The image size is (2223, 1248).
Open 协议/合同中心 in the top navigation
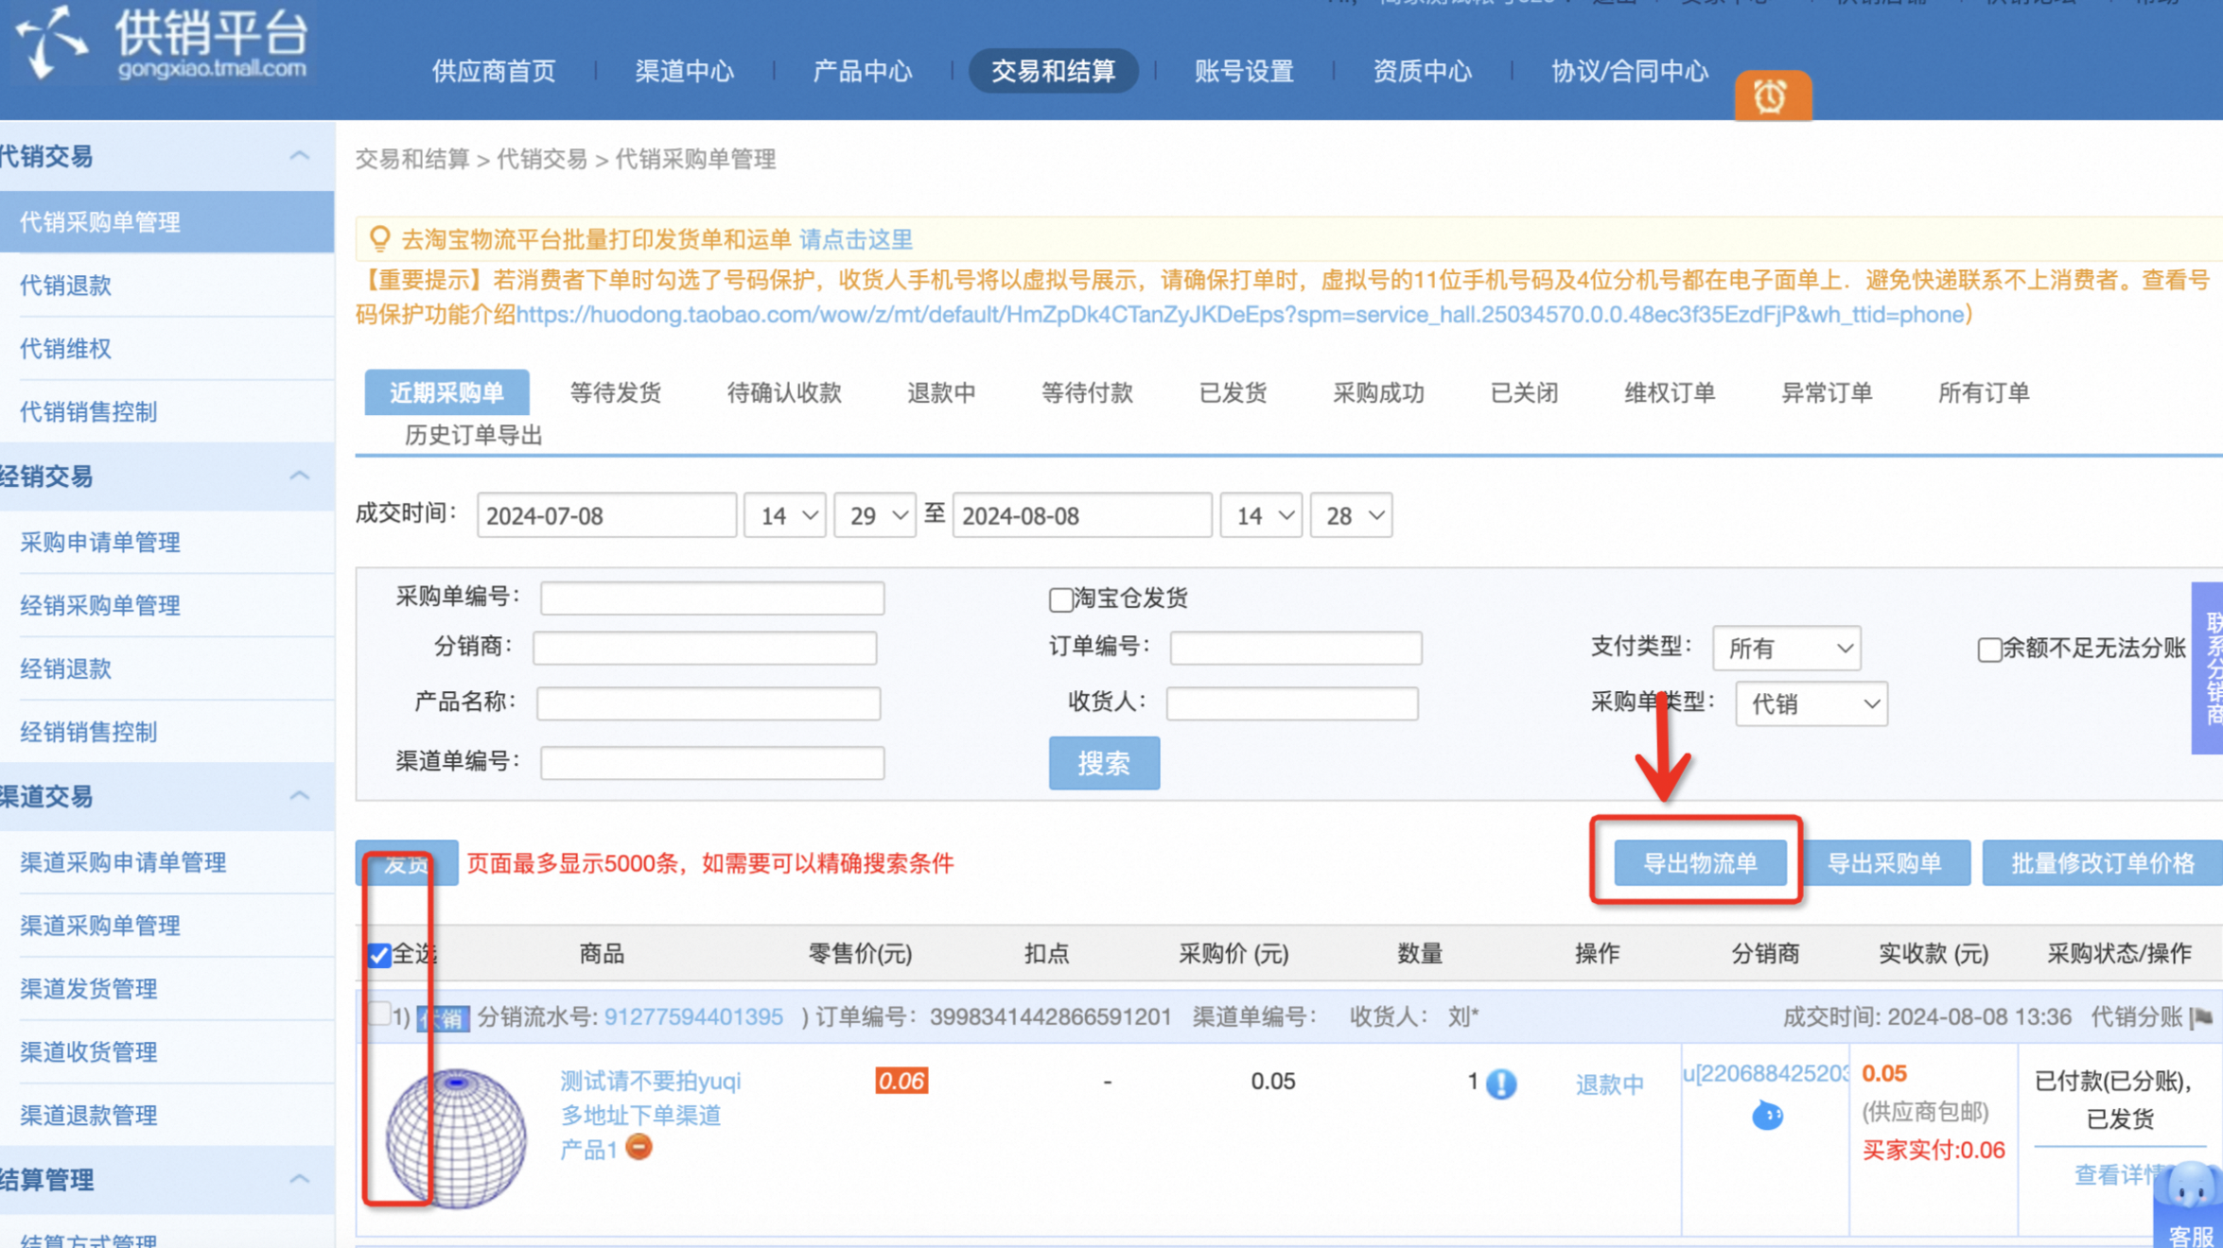point(1630,71)
